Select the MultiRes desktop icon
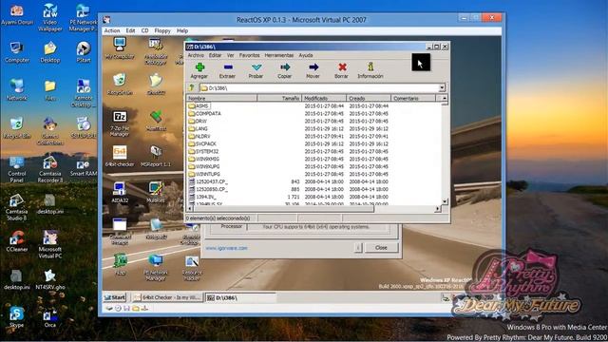The image size is (608, 342). (156, 192)
